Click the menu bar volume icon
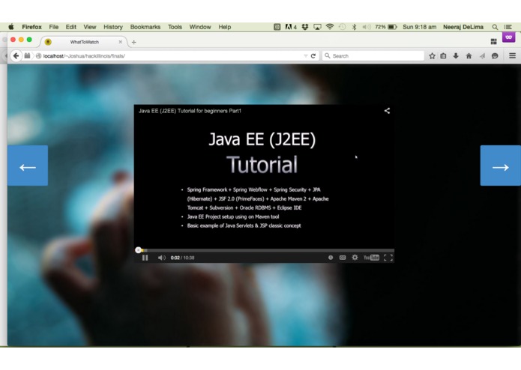The width and height of the screenshot is (521, 370). pyautogui.click(x=366, y=27)
